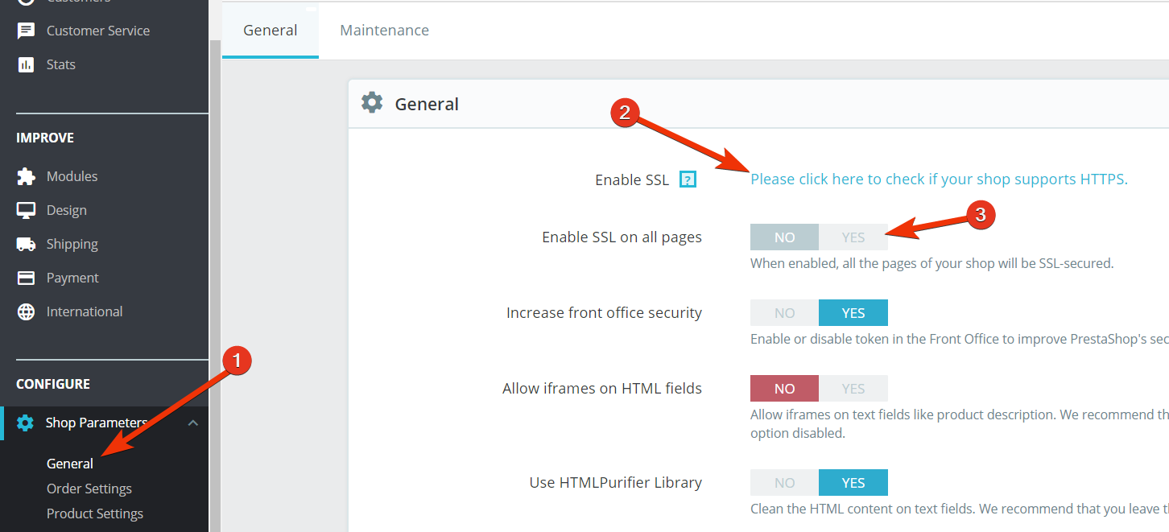Image resolution: width=1169 pixels, height=532 pixels.
Task: Click the Design monitor icon
Action: click(26, 210)
